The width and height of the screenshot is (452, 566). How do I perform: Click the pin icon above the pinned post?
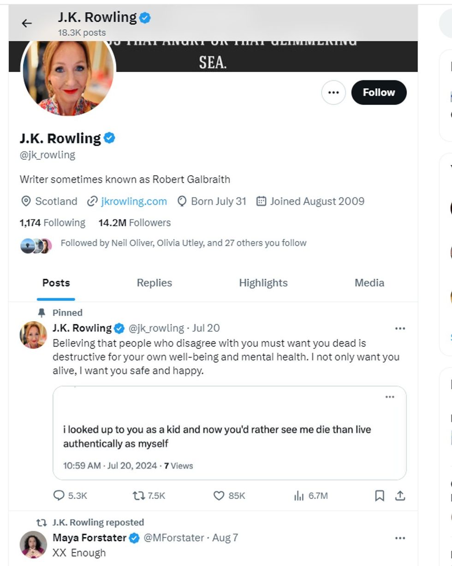pos(42,312)
